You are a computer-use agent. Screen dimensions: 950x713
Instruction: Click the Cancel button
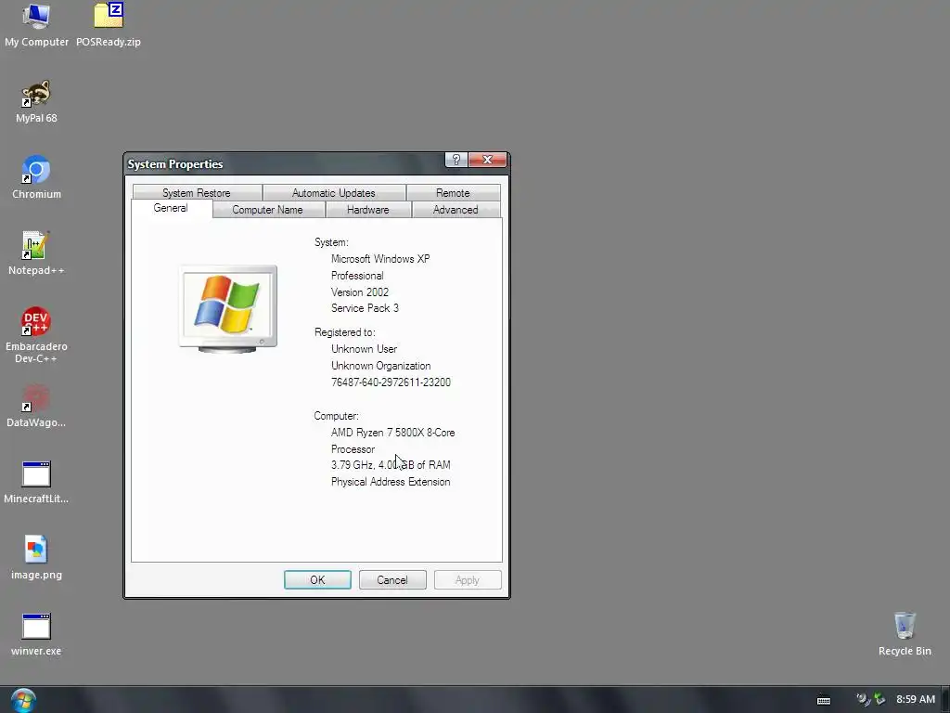[392, 579]
